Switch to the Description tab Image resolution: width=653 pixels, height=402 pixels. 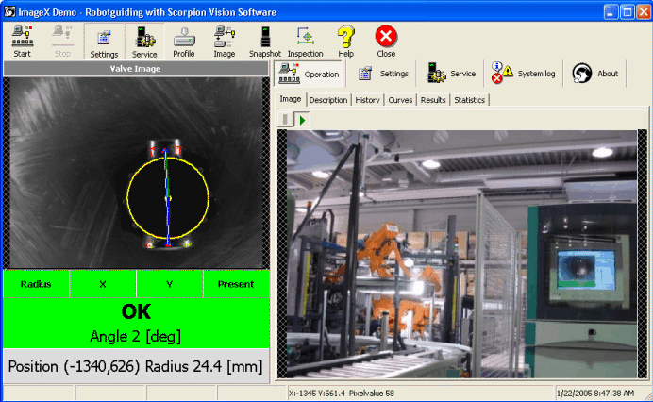click(x=328, y=100)
